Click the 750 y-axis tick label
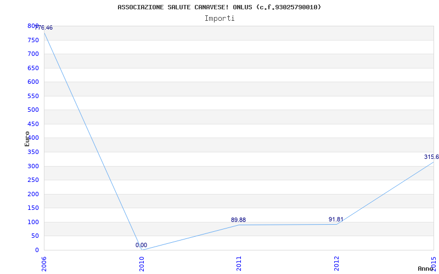This screenshot has width=439, height=274. pyautogui.click(x=33, y=40)
